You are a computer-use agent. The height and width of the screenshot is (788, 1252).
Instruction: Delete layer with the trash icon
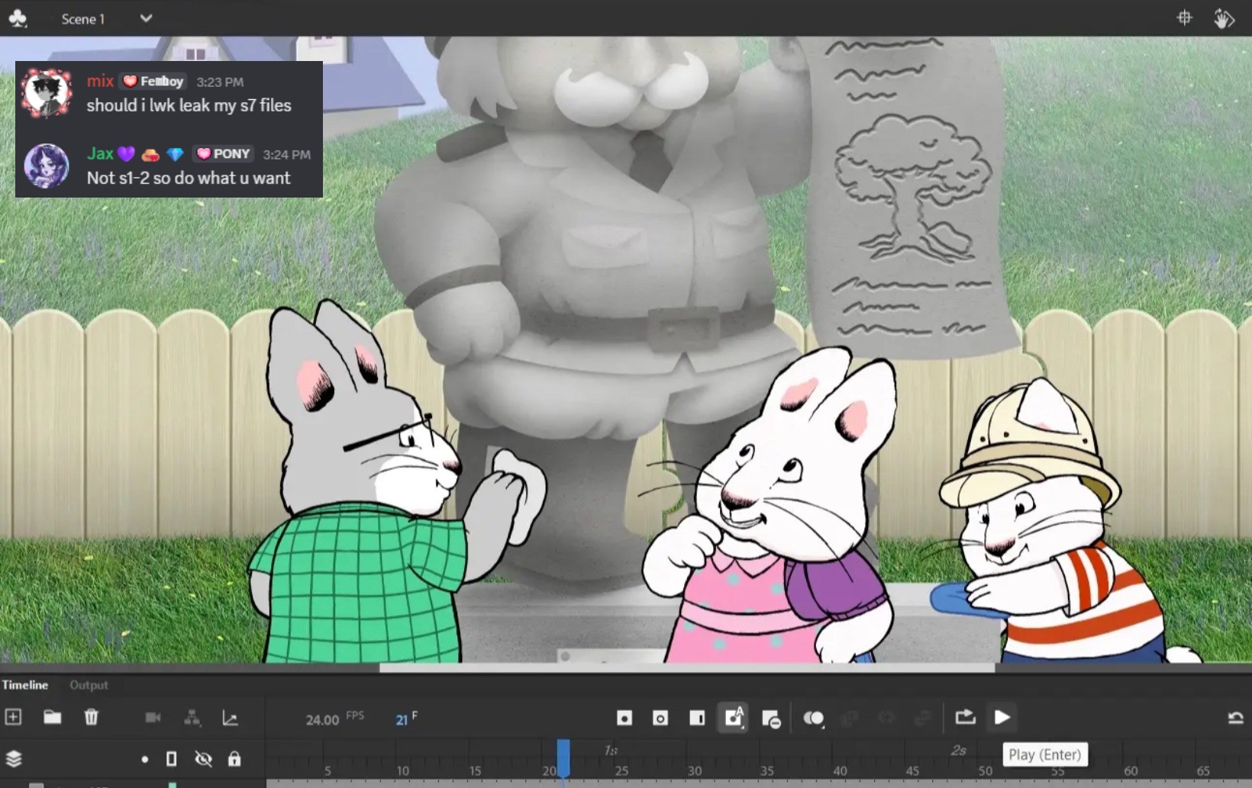click(x=91, y=717)
